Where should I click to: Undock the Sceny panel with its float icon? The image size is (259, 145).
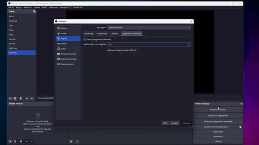coord(34,11)
